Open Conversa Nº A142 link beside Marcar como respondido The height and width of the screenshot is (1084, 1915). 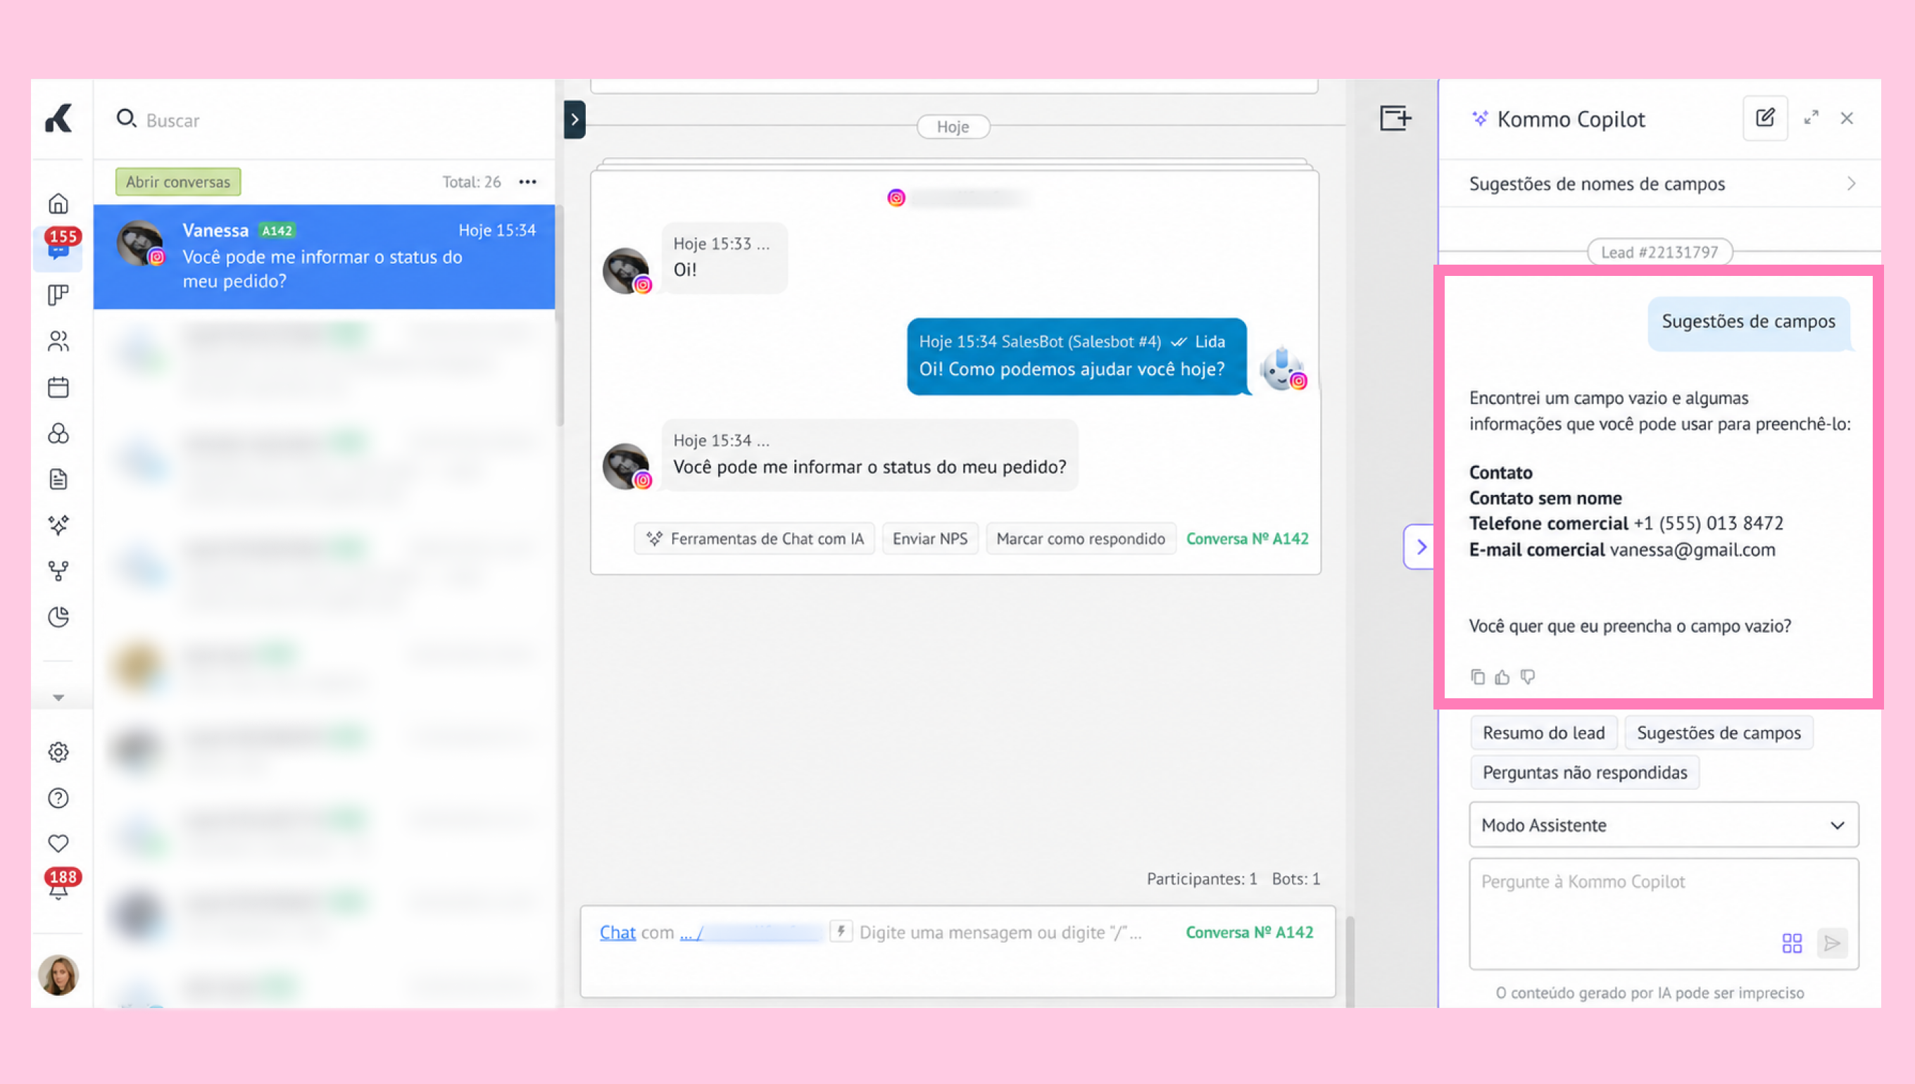[1247, 538]
